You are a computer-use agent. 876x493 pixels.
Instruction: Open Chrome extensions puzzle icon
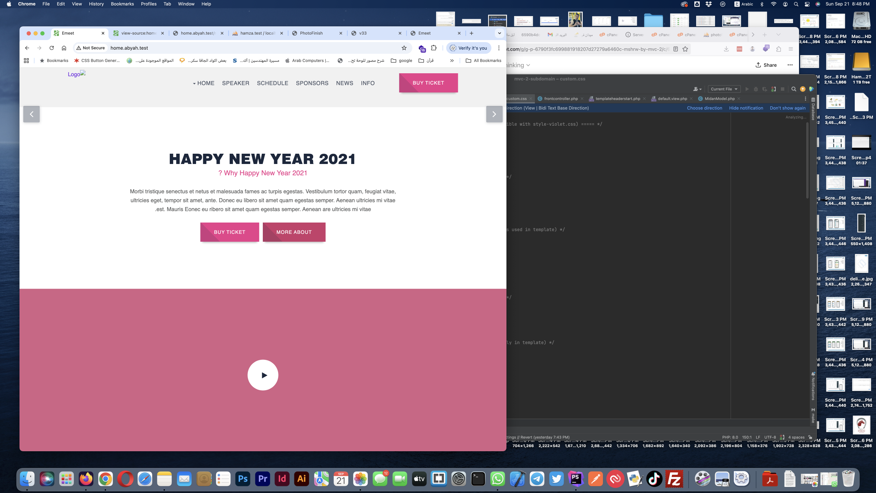coord(434,48)
